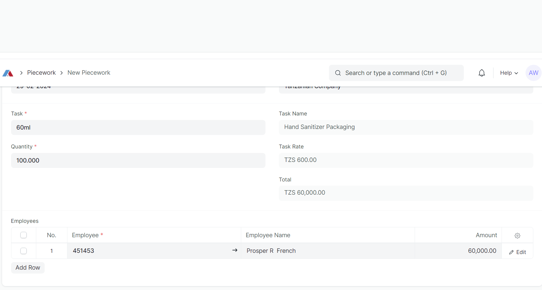Click the pencil Edit icon in row 1
542x290 pixels.
click(511, 252)
